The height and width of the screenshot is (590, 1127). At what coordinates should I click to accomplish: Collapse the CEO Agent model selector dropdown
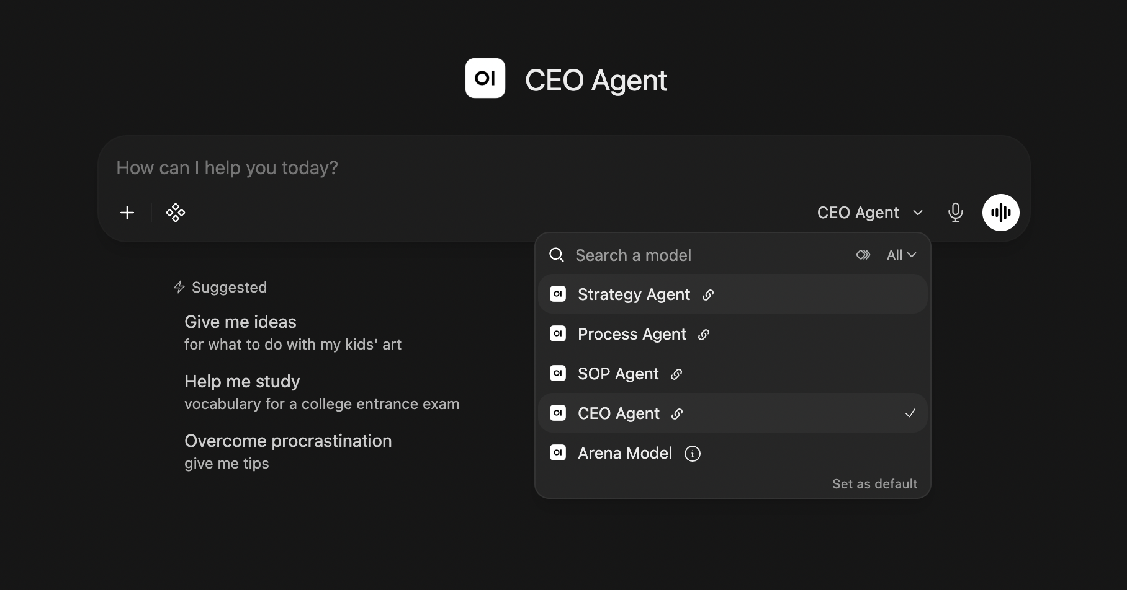[870, 213]
